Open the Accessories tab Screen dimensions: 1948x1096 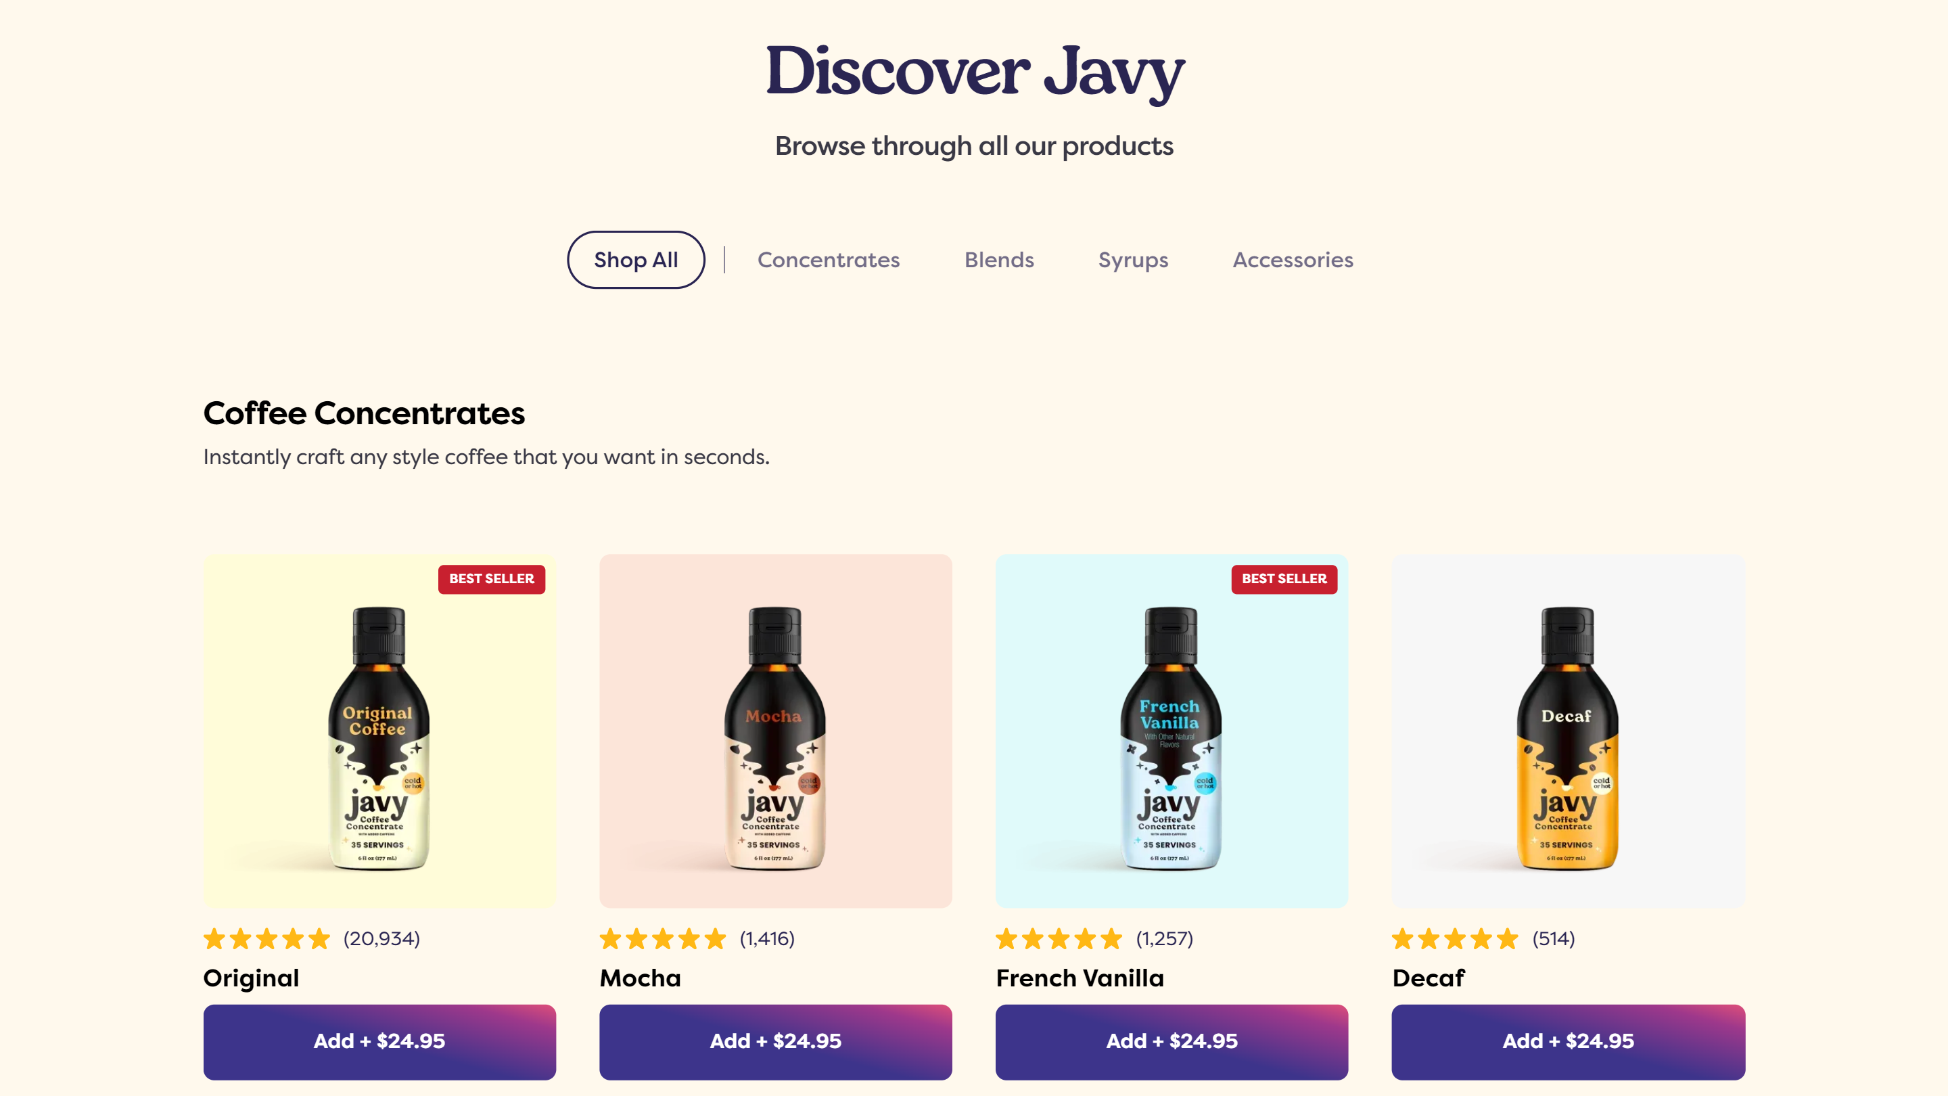tap(1293, 259)
